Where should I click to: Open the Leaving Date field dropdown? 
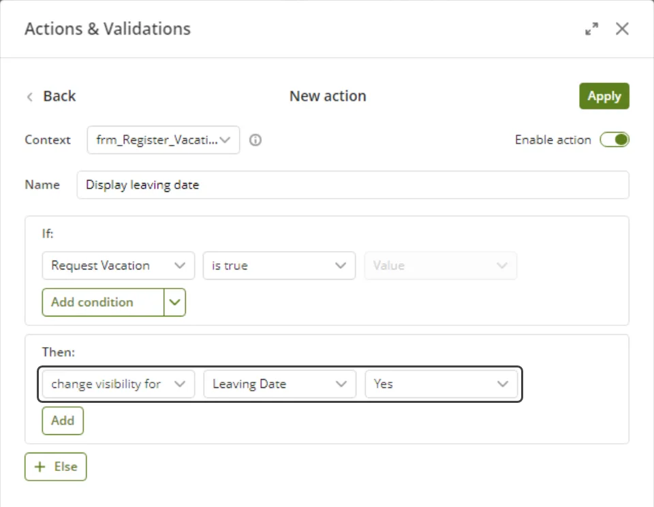tap(279, 384)
